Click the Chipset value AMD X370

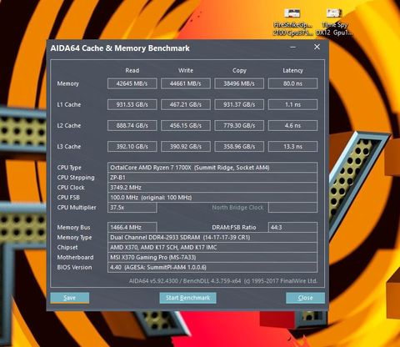pyautogui.click(x=212, y=247)
